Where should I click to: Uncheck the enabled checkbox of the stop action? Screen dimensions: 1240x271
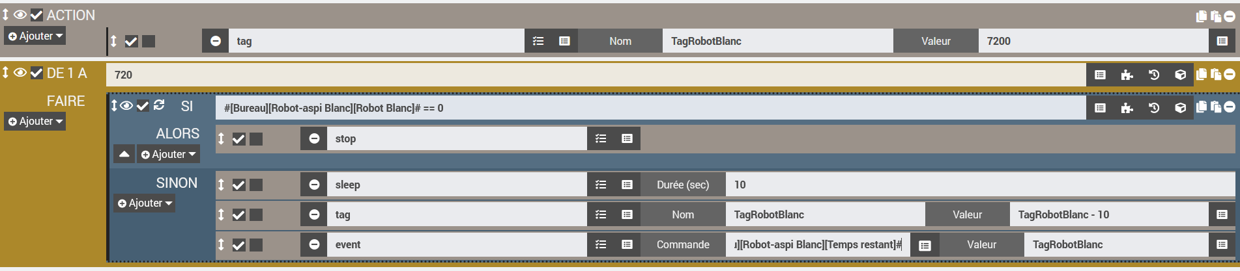tap(239, 139)
